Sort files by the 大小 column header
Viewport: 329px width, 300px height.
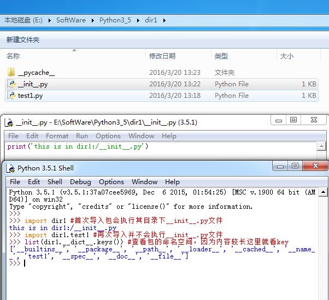[x=286, y=56]
